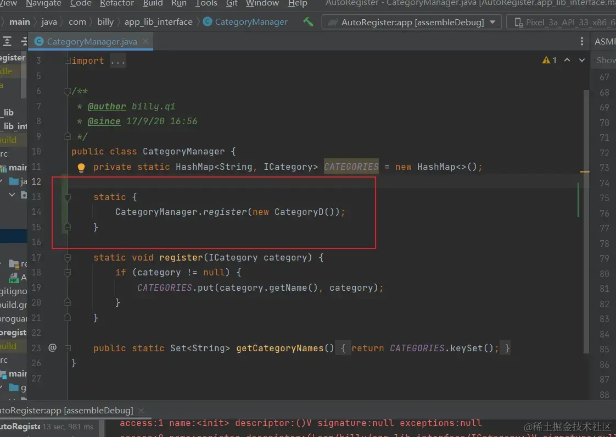Viewport: 616px width, 437px height.
Task: Collapse the if statement fold marker
Action: 68,273
